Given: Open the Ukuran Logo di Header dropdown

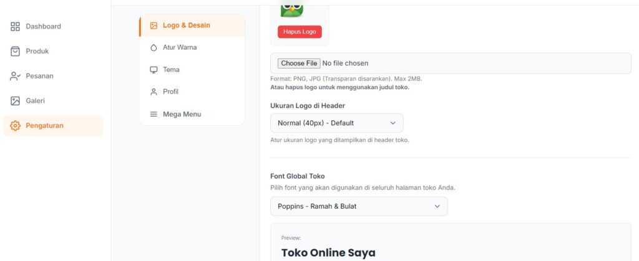Looking at the screenshot, I should click(x=336, y=123).
